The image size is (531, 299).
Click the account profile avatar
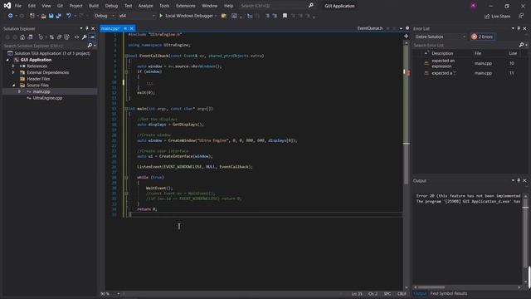coord(474,6)
